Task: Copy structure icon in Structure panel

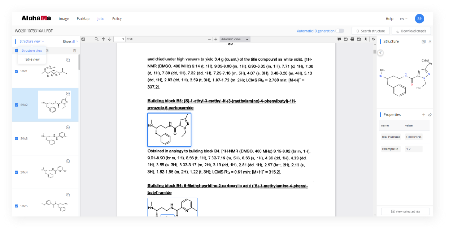Action: pos(424,42)
